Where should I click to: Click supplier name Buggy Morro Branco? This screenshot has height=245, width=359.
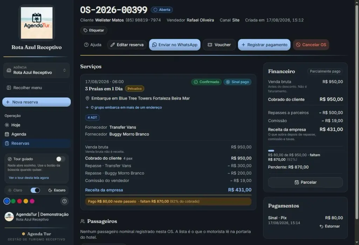tap(129, 134)
